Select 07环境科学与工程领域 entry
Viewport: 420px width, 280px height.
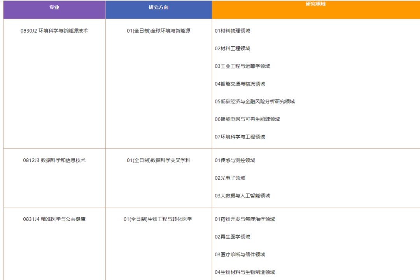coord(240,137)
